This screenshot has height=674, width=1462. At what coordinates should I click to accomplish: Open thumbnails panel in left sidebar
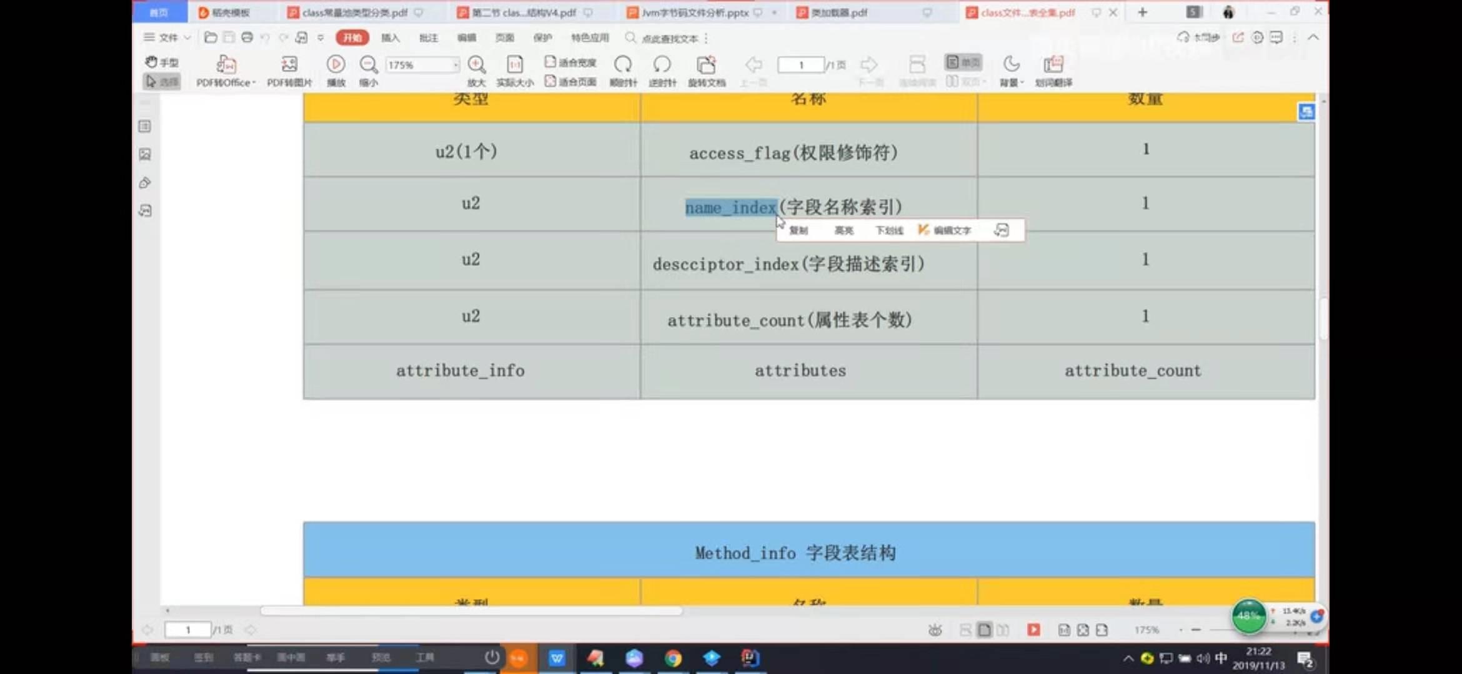pyautogui.click(x=145, y=127)
